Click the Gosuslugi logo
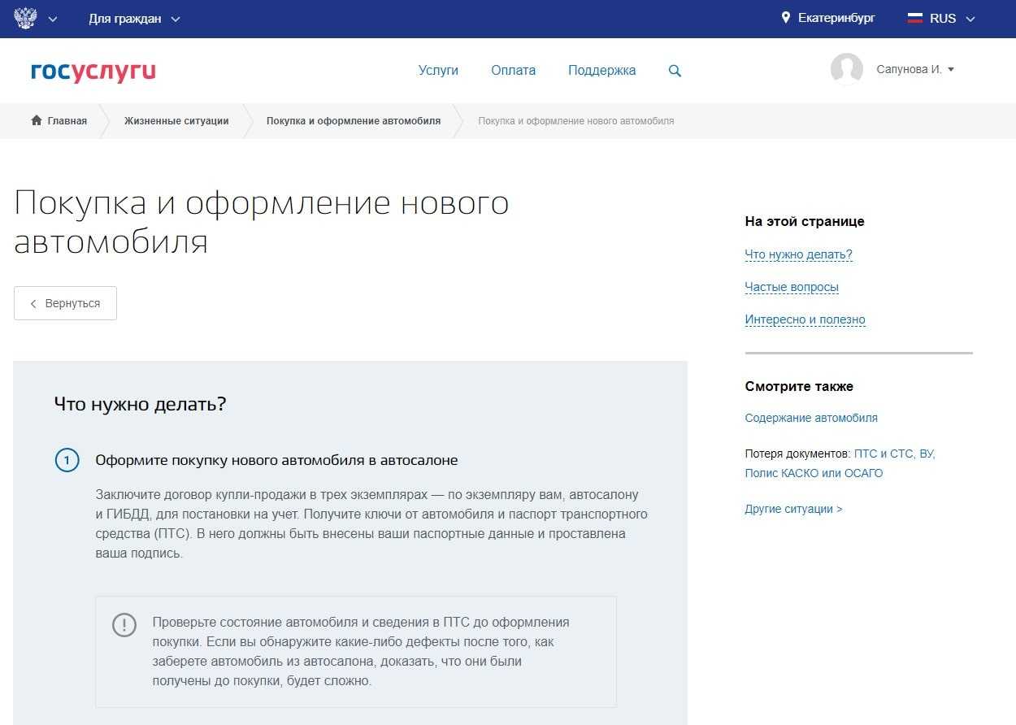Image resolution: width=1016 pixels, height=725 pixels. click(93, 71)
